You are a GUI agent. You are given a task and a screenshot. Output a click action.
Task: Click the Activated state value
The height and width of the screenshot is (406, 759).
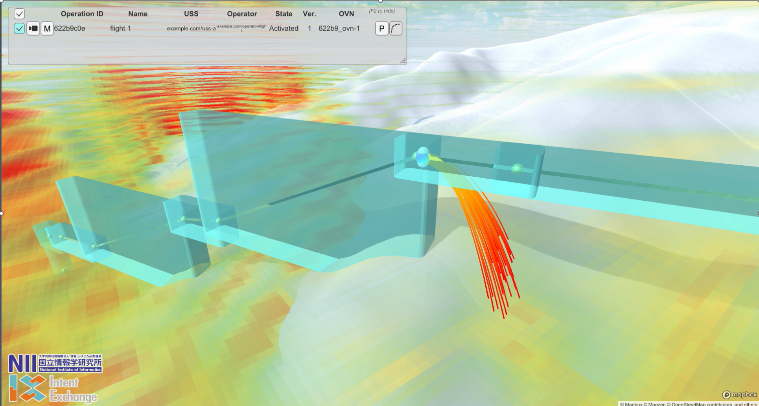pyautogui.click(x=284, y=29)
